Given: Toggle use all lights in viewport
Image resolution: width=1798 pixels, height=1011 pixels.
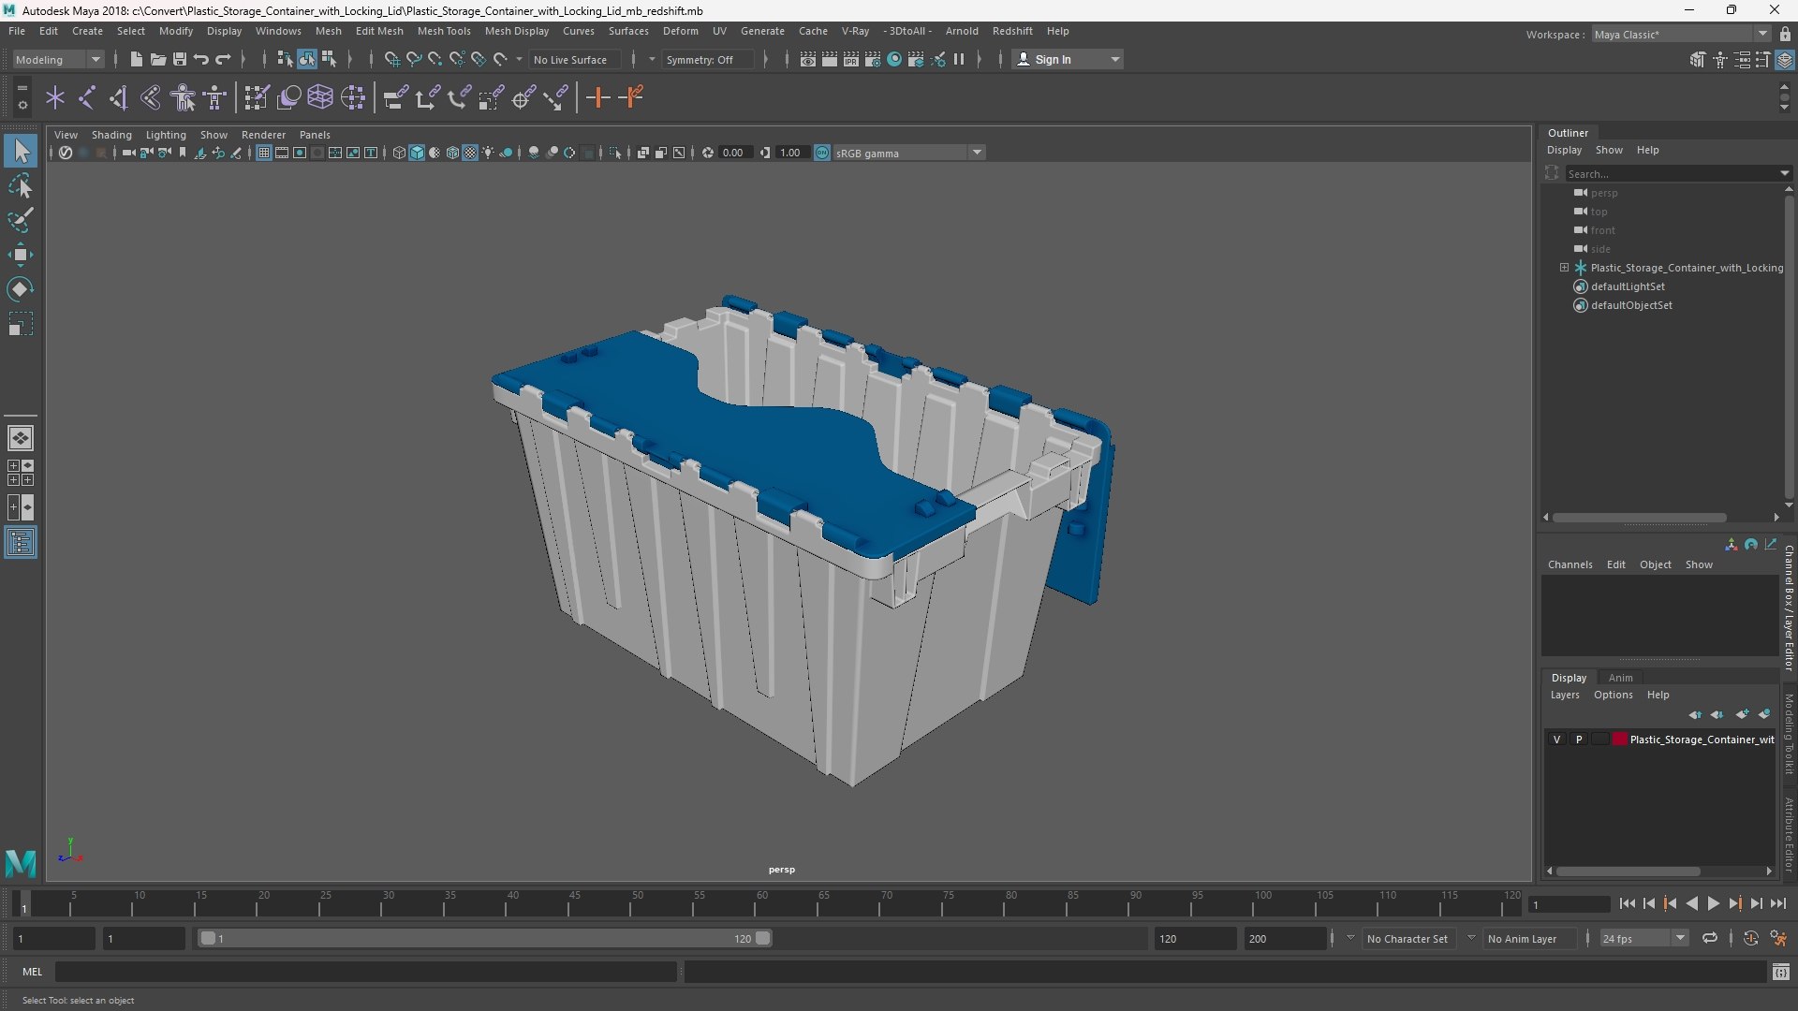Looking at the screenshot, I should tap(488, 153).
